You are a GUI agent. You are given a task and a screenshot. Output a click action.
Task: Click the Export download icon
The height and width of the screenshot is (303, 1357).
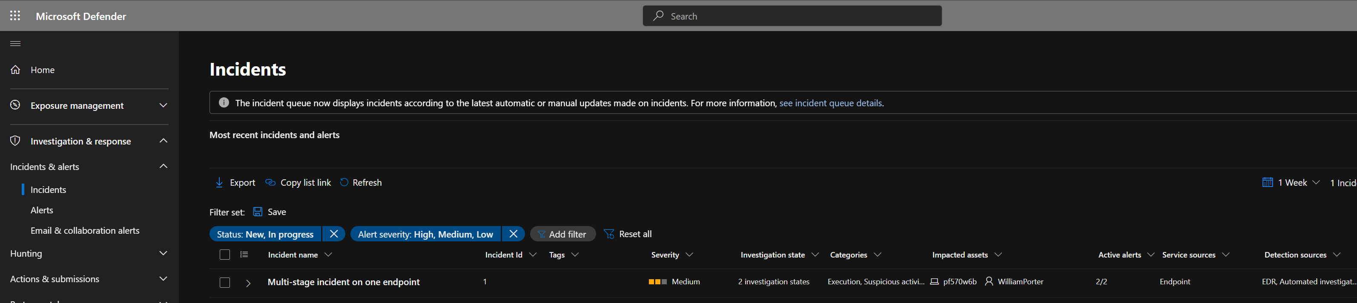point(219,183)
